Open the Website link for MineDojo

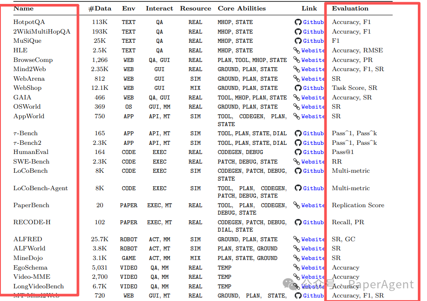click(x=313, y=258)
